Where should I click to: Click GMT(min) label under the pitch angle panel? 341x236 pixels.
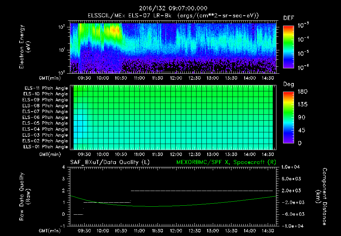pyautogui.click(x=50, y=155)
